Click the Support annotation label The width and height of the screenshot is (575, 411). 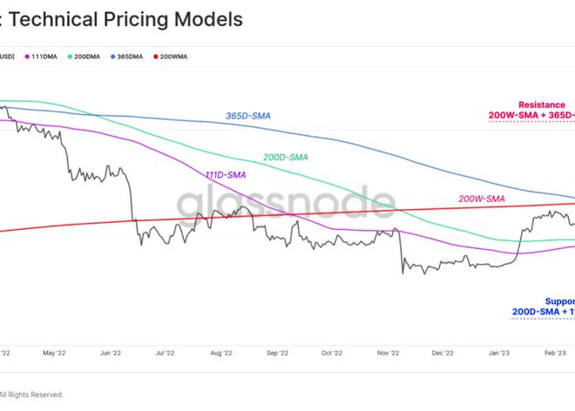pyautogui.click(x=558, y=302)
